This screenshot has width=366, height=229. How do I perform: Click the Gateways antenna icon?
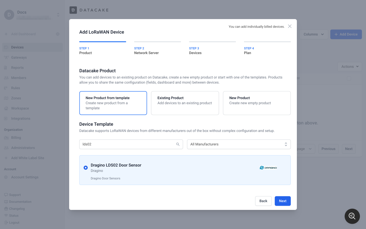pyautogui.click(x=6, y=58)
